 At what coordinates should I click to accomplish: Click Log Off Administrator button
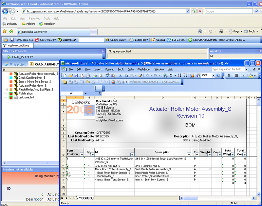[x=202, y=40]
